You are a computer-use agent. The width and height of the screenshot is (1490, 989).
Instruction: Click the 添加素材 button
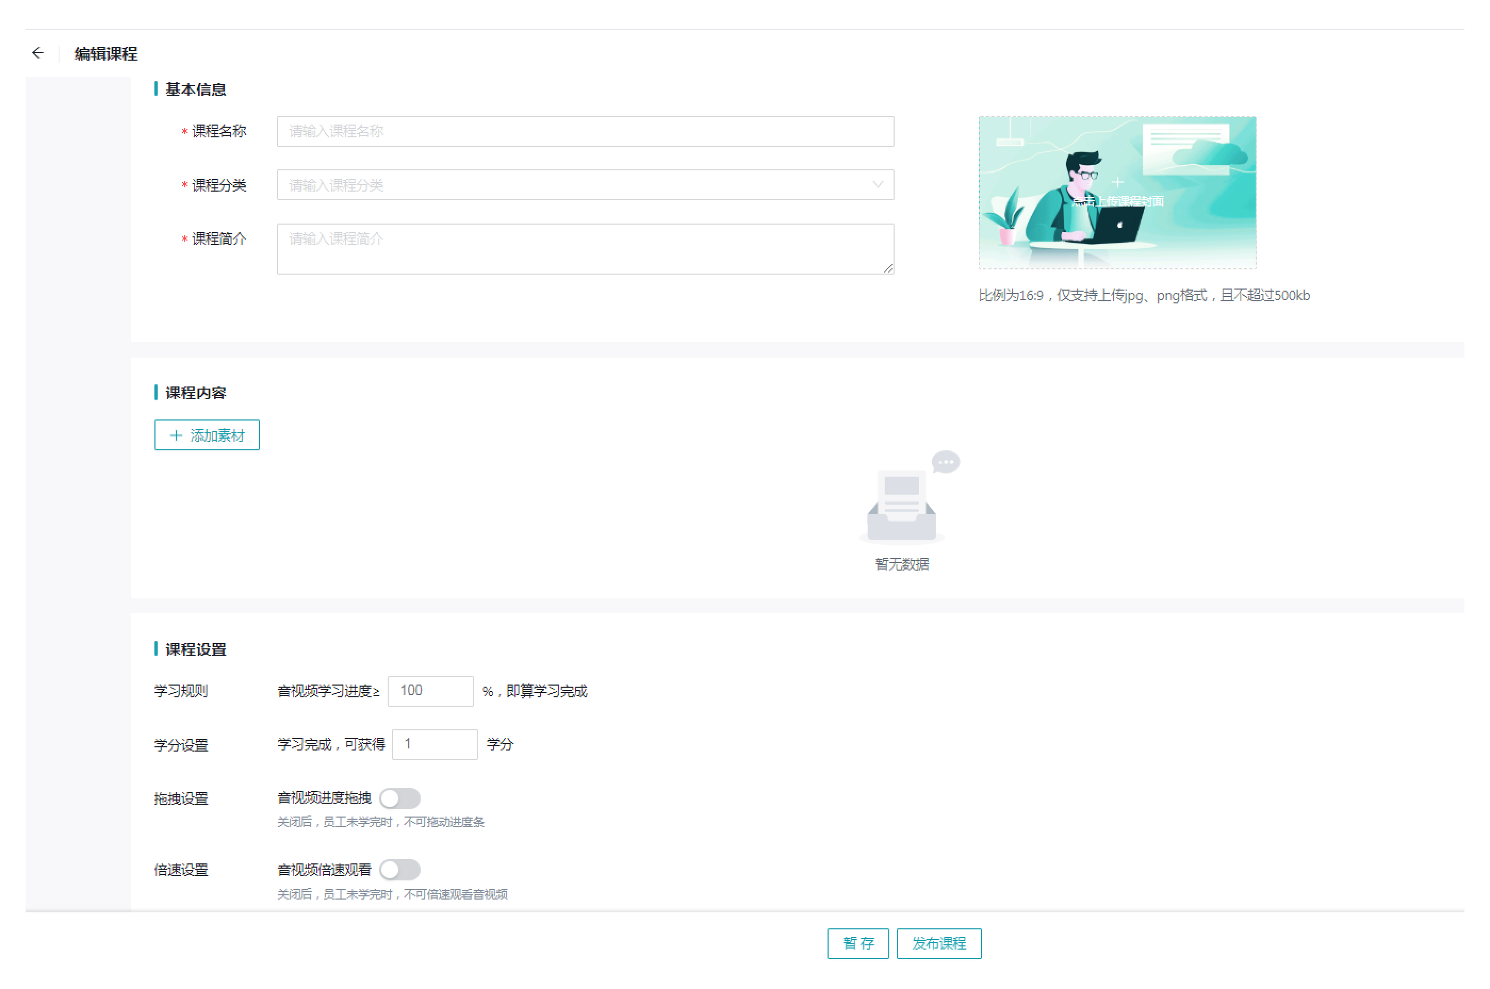click(x=207, y=435)
